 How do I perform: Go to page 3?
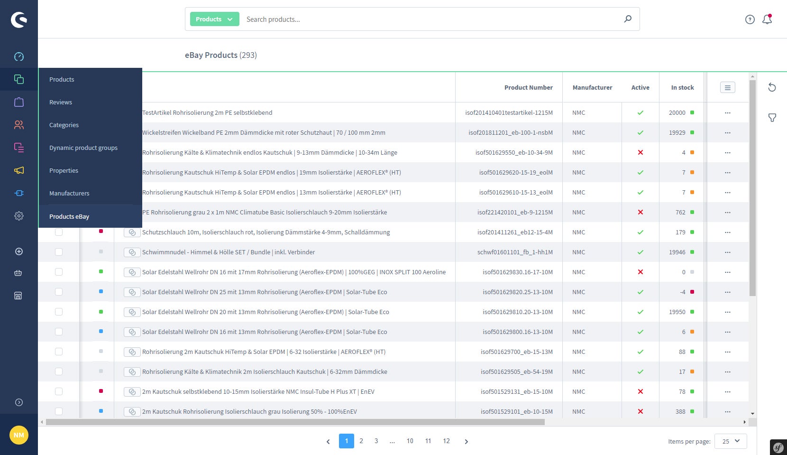pos(376,441)
